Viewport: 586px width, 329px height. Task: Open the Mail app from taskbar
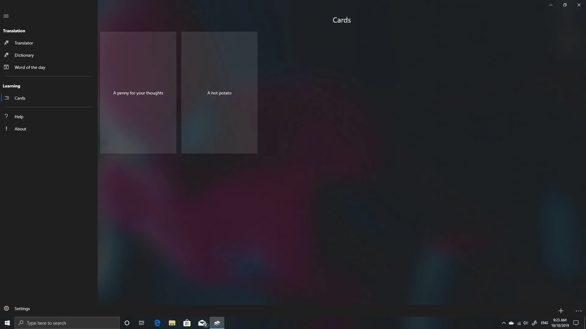tap(202, 323)
